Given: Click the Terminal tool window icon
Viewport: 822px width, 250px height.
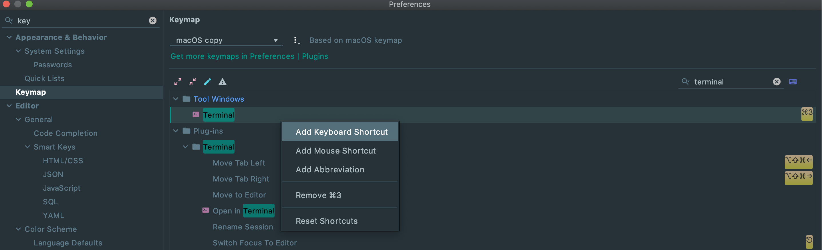Looking at the screenshot, I should click(196, 114).
